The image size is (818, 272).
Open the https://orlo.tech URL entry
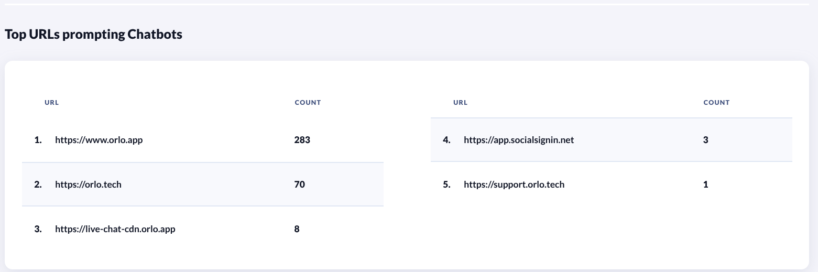click(x=88, y=184)
